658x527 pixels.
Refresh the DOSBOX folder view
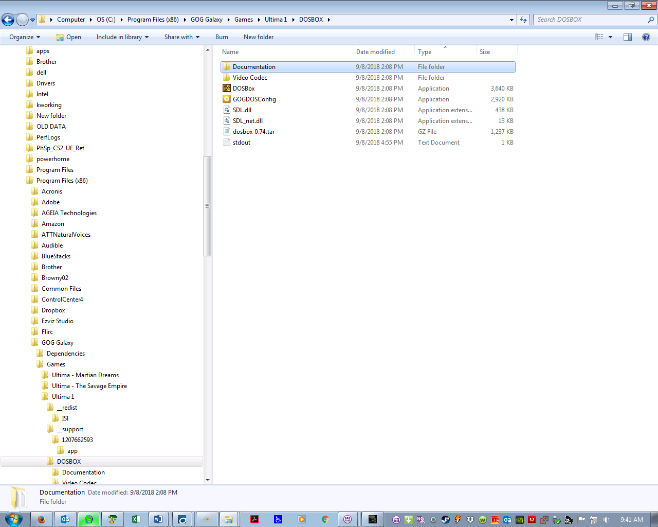523,20
